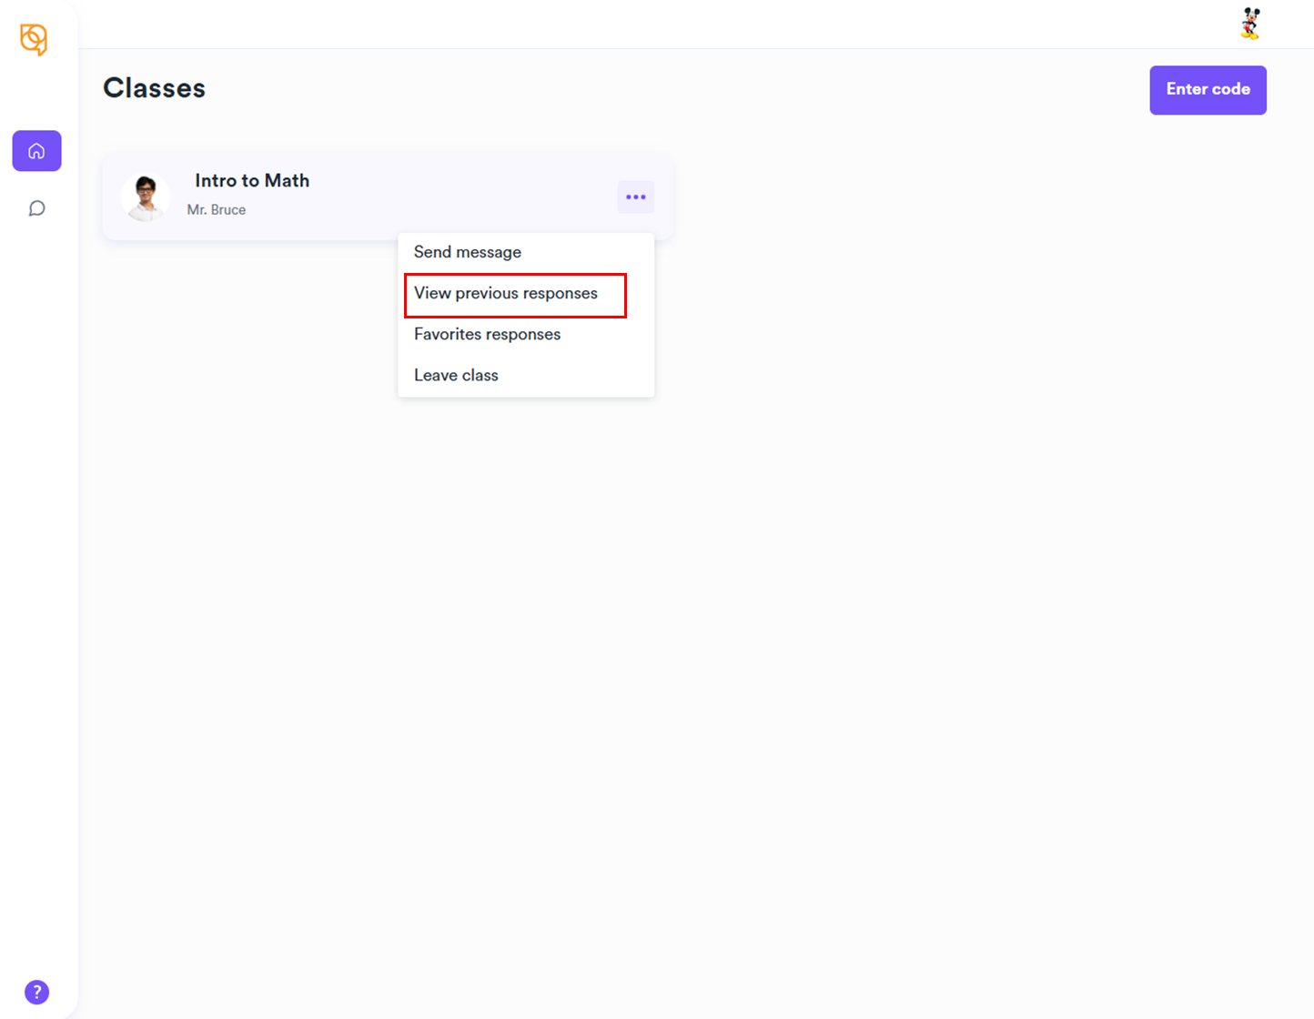Open the Intro to Math class title
Image resolution: width=1314 pixels, height=1019 pixels.
pos(252,181)
